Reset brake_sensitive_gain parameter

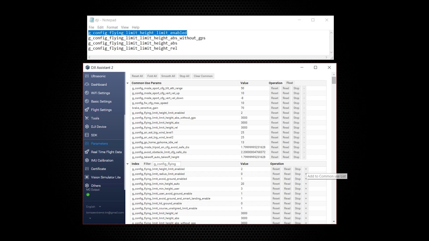pos(275,108)
